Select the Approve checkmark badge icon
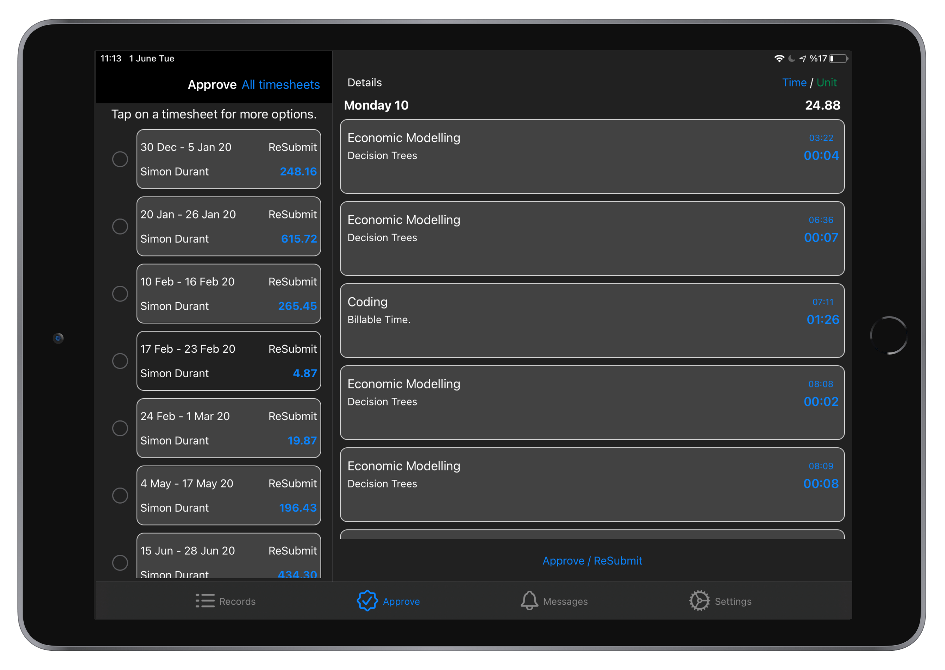 click(x=367, y=601)
